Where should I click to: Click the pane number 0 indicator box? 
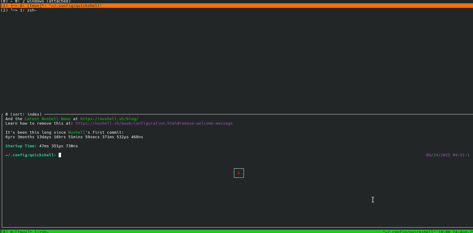click(x=239, y=173)
